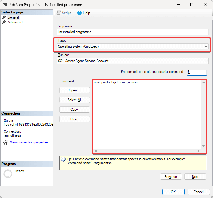Dismiss dialog with Cancel button

[x=199, y=192]
